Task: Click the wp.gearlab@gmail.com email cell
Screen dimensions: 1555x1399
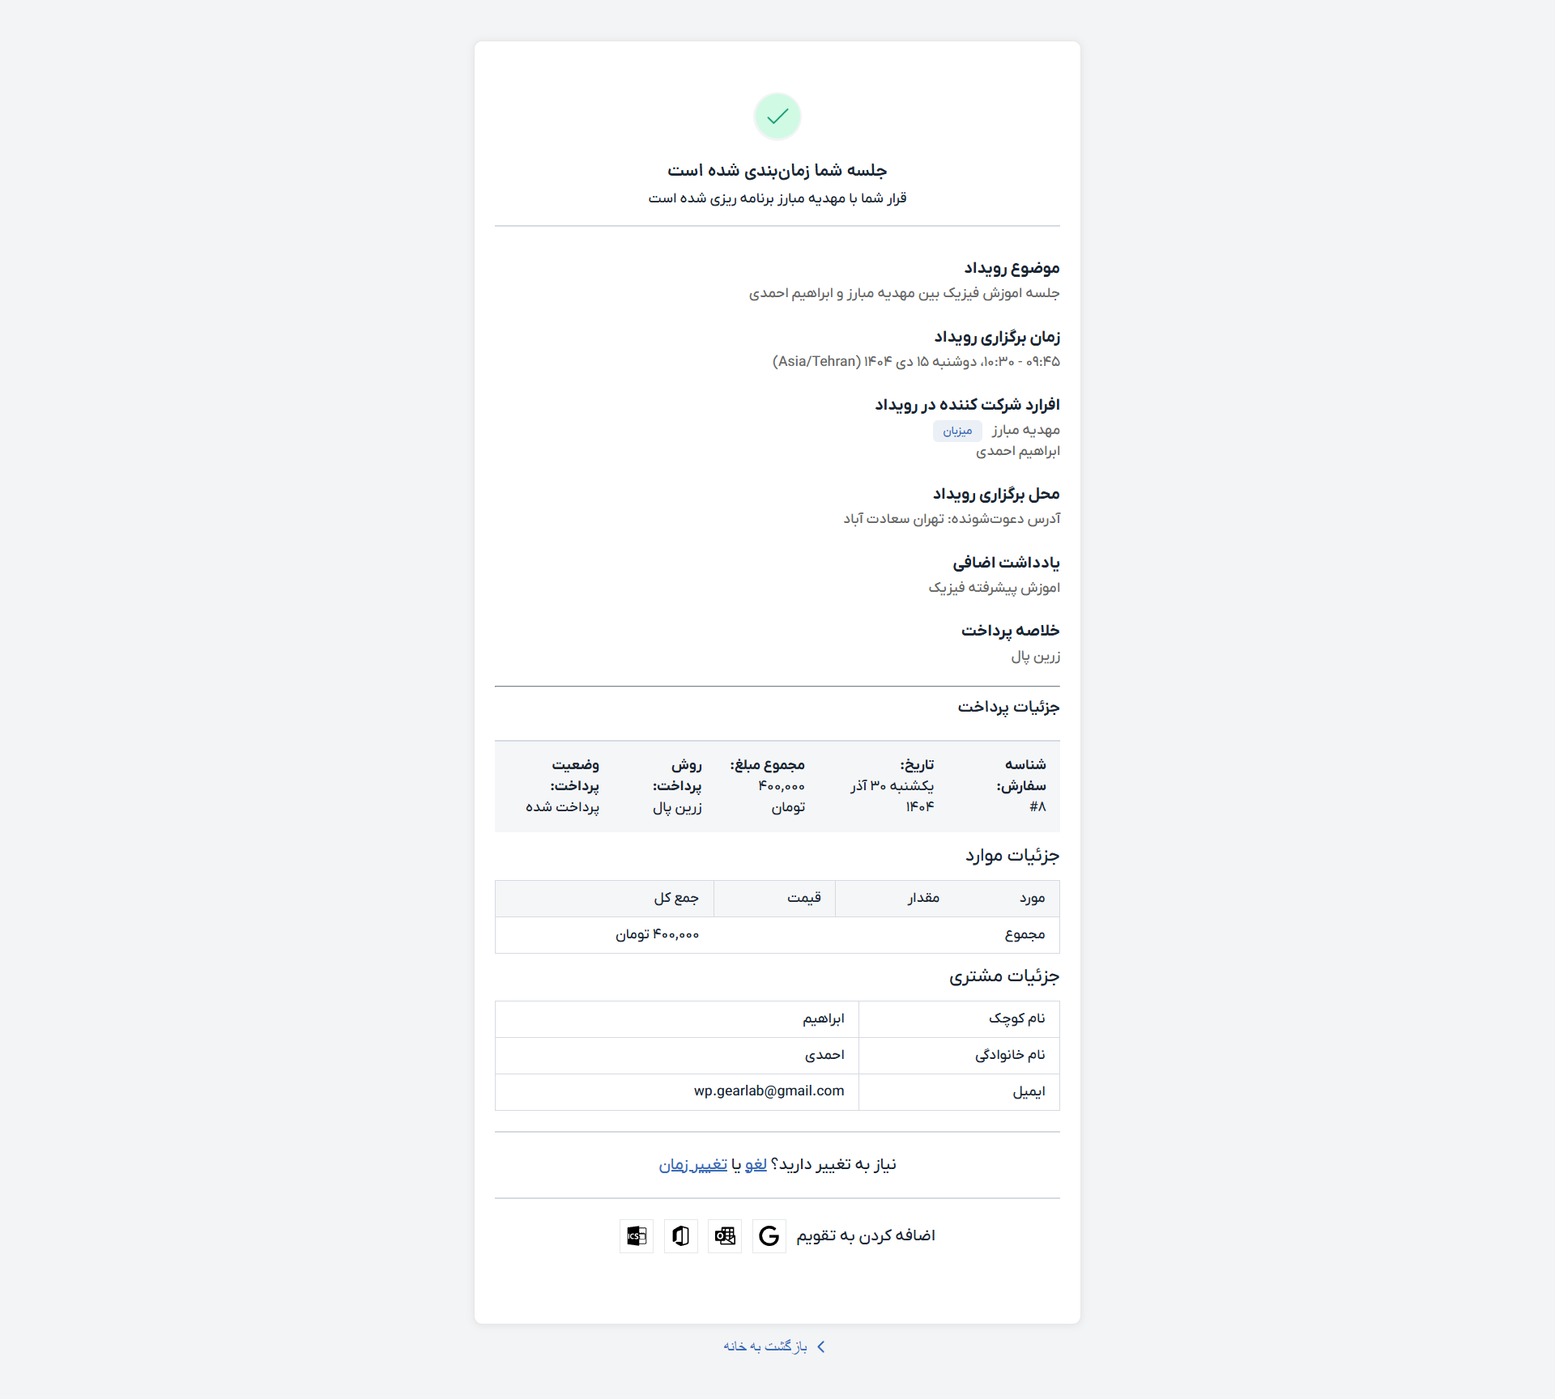Action: [x=769, y=1091]
